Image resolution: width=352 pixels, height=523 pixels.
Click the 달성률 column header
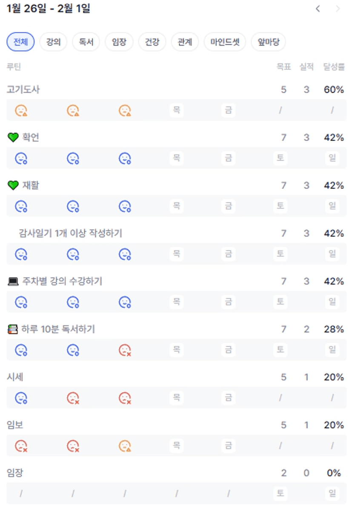(x=334, y=67)
